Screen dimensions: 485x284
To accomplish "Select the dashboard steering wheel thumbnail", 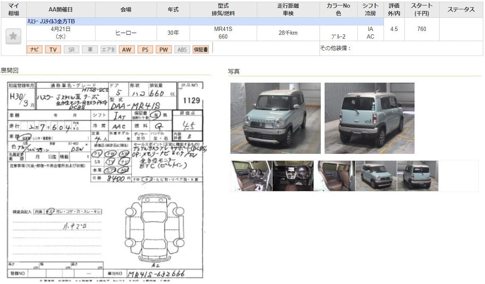I will coord(293,175).
